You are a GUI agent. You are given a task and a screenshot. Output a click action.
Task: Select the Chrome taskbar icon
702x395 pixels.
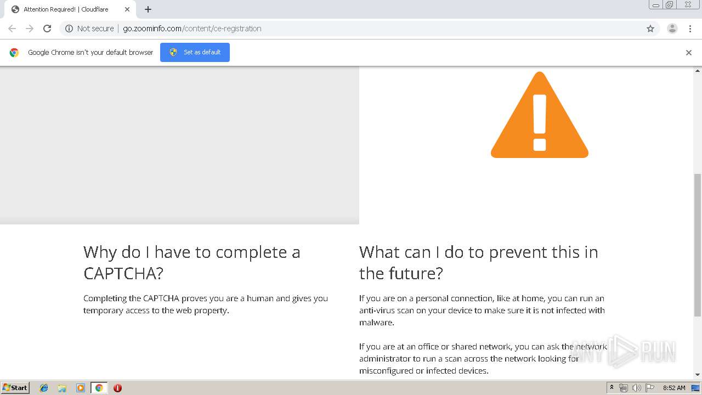99,388
